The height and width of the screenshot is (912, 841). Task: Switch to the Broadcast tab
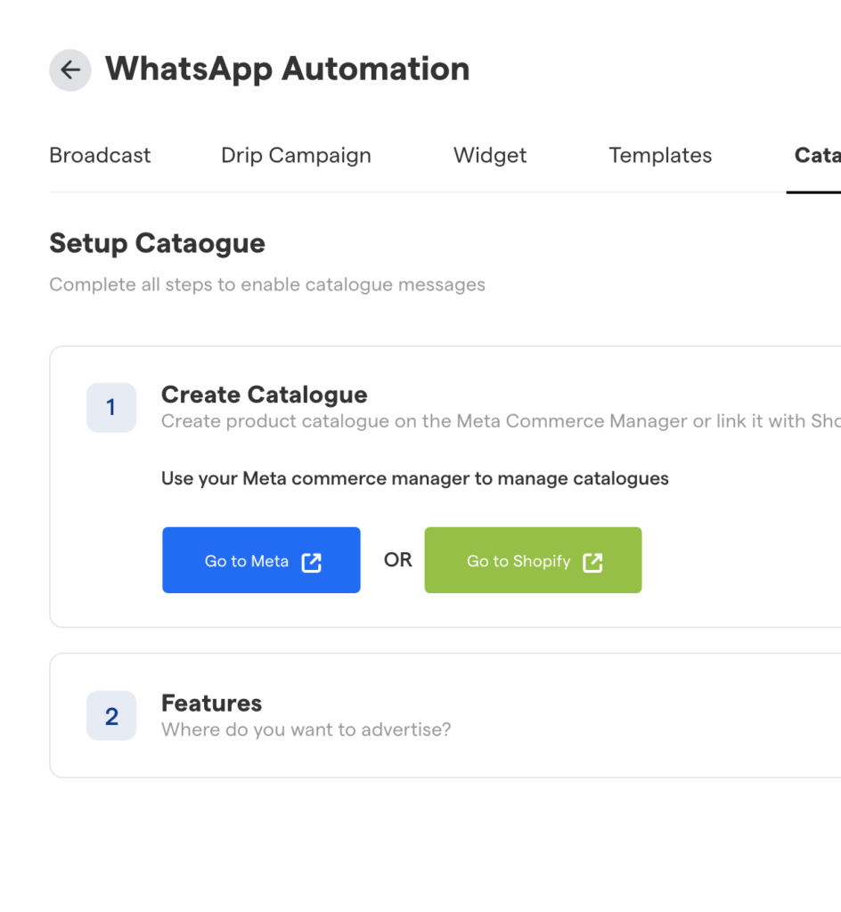point(100,155)
